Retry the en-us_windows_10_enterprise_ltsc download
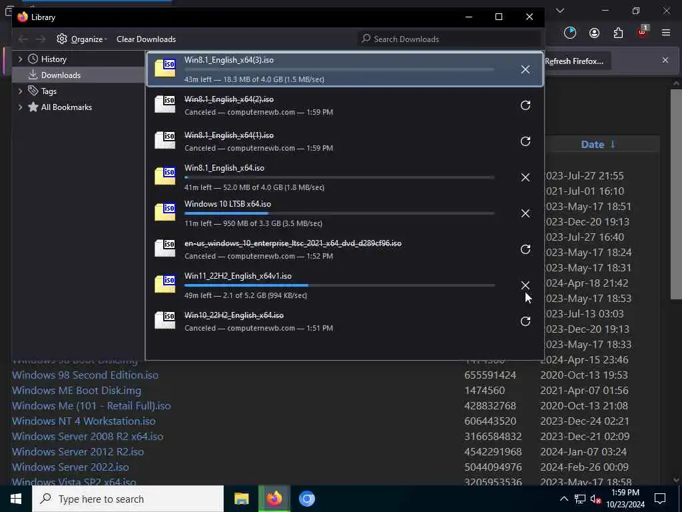Image resolution: width=682 pixels, height=512 pixels. click(x=525, y=249)
